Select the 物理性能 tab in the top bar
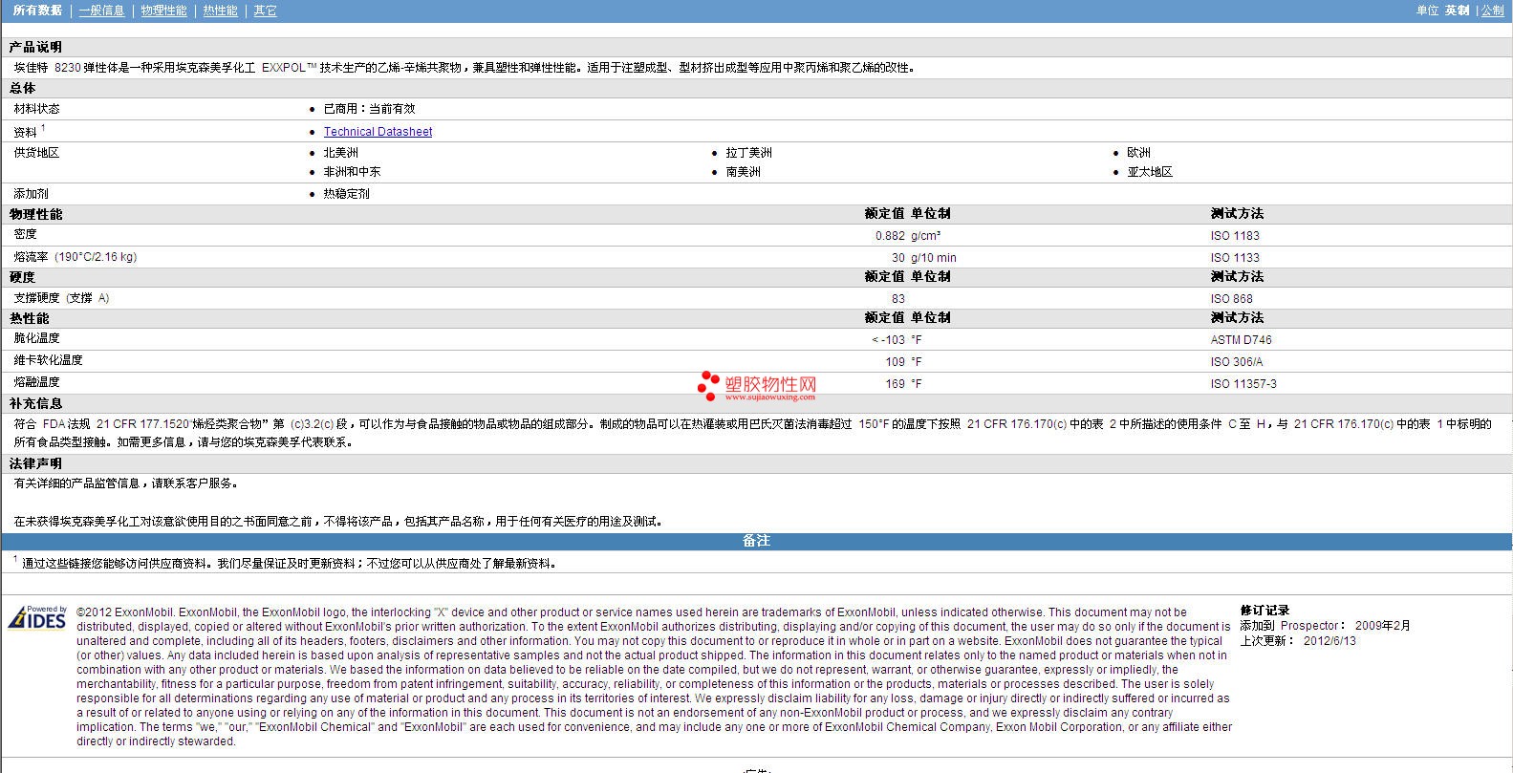1513x773 pixels. click(163, 11)
